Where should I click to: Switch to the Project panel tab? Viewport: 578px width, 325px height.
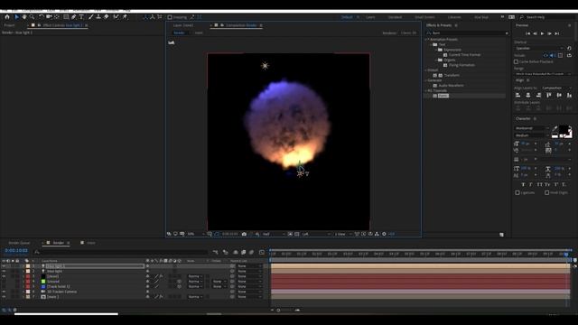9,25
